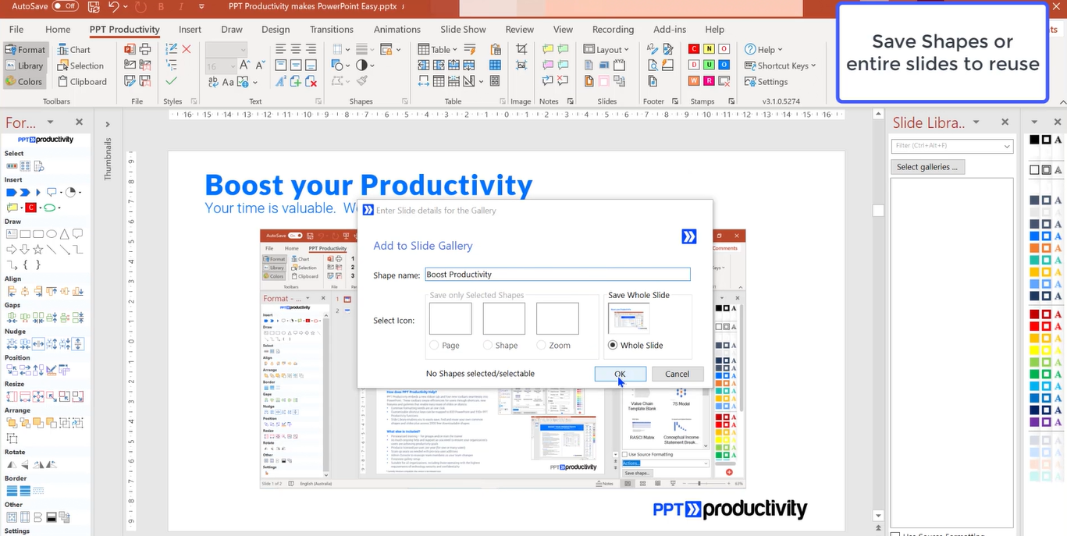Click OK in the Add to Slide Gallery dialog
Screen dimensions: 1067x536
tap(621, 374)
